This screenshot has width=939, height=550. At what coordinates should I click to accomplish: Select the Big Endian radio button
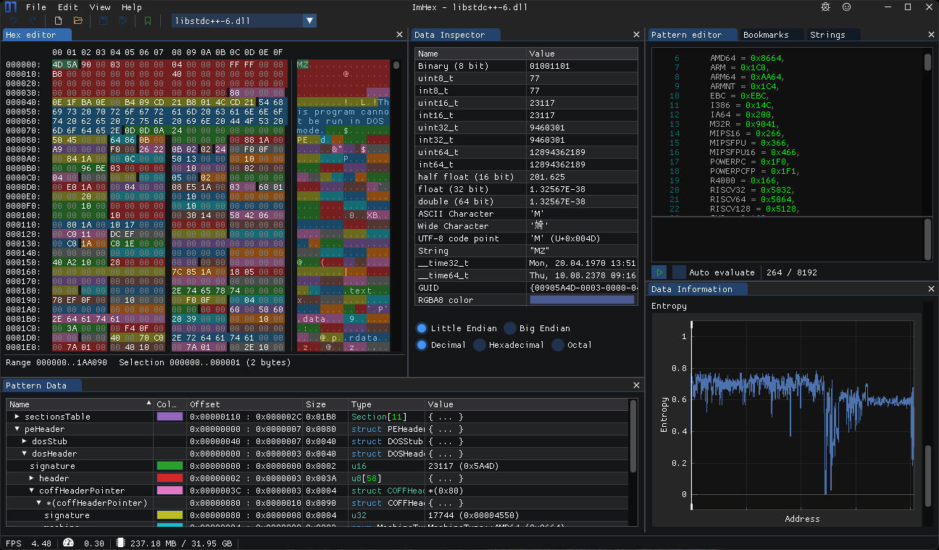coord(509,328)
